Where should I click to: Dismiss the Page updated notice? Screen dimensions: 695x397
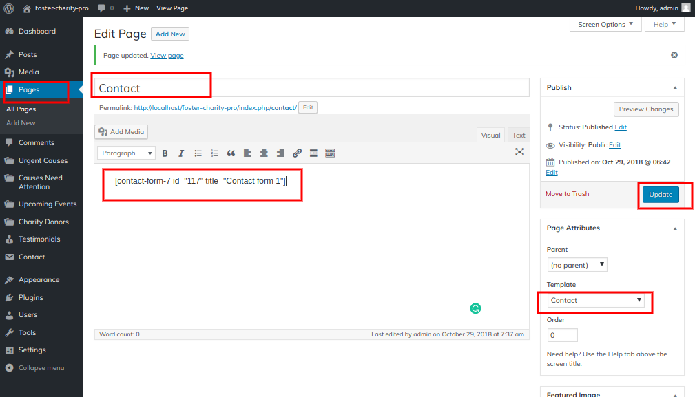tap(674, 55)
